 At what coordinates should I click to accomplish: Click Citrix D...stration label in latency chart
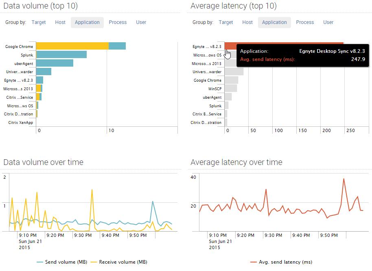point(206,122)
